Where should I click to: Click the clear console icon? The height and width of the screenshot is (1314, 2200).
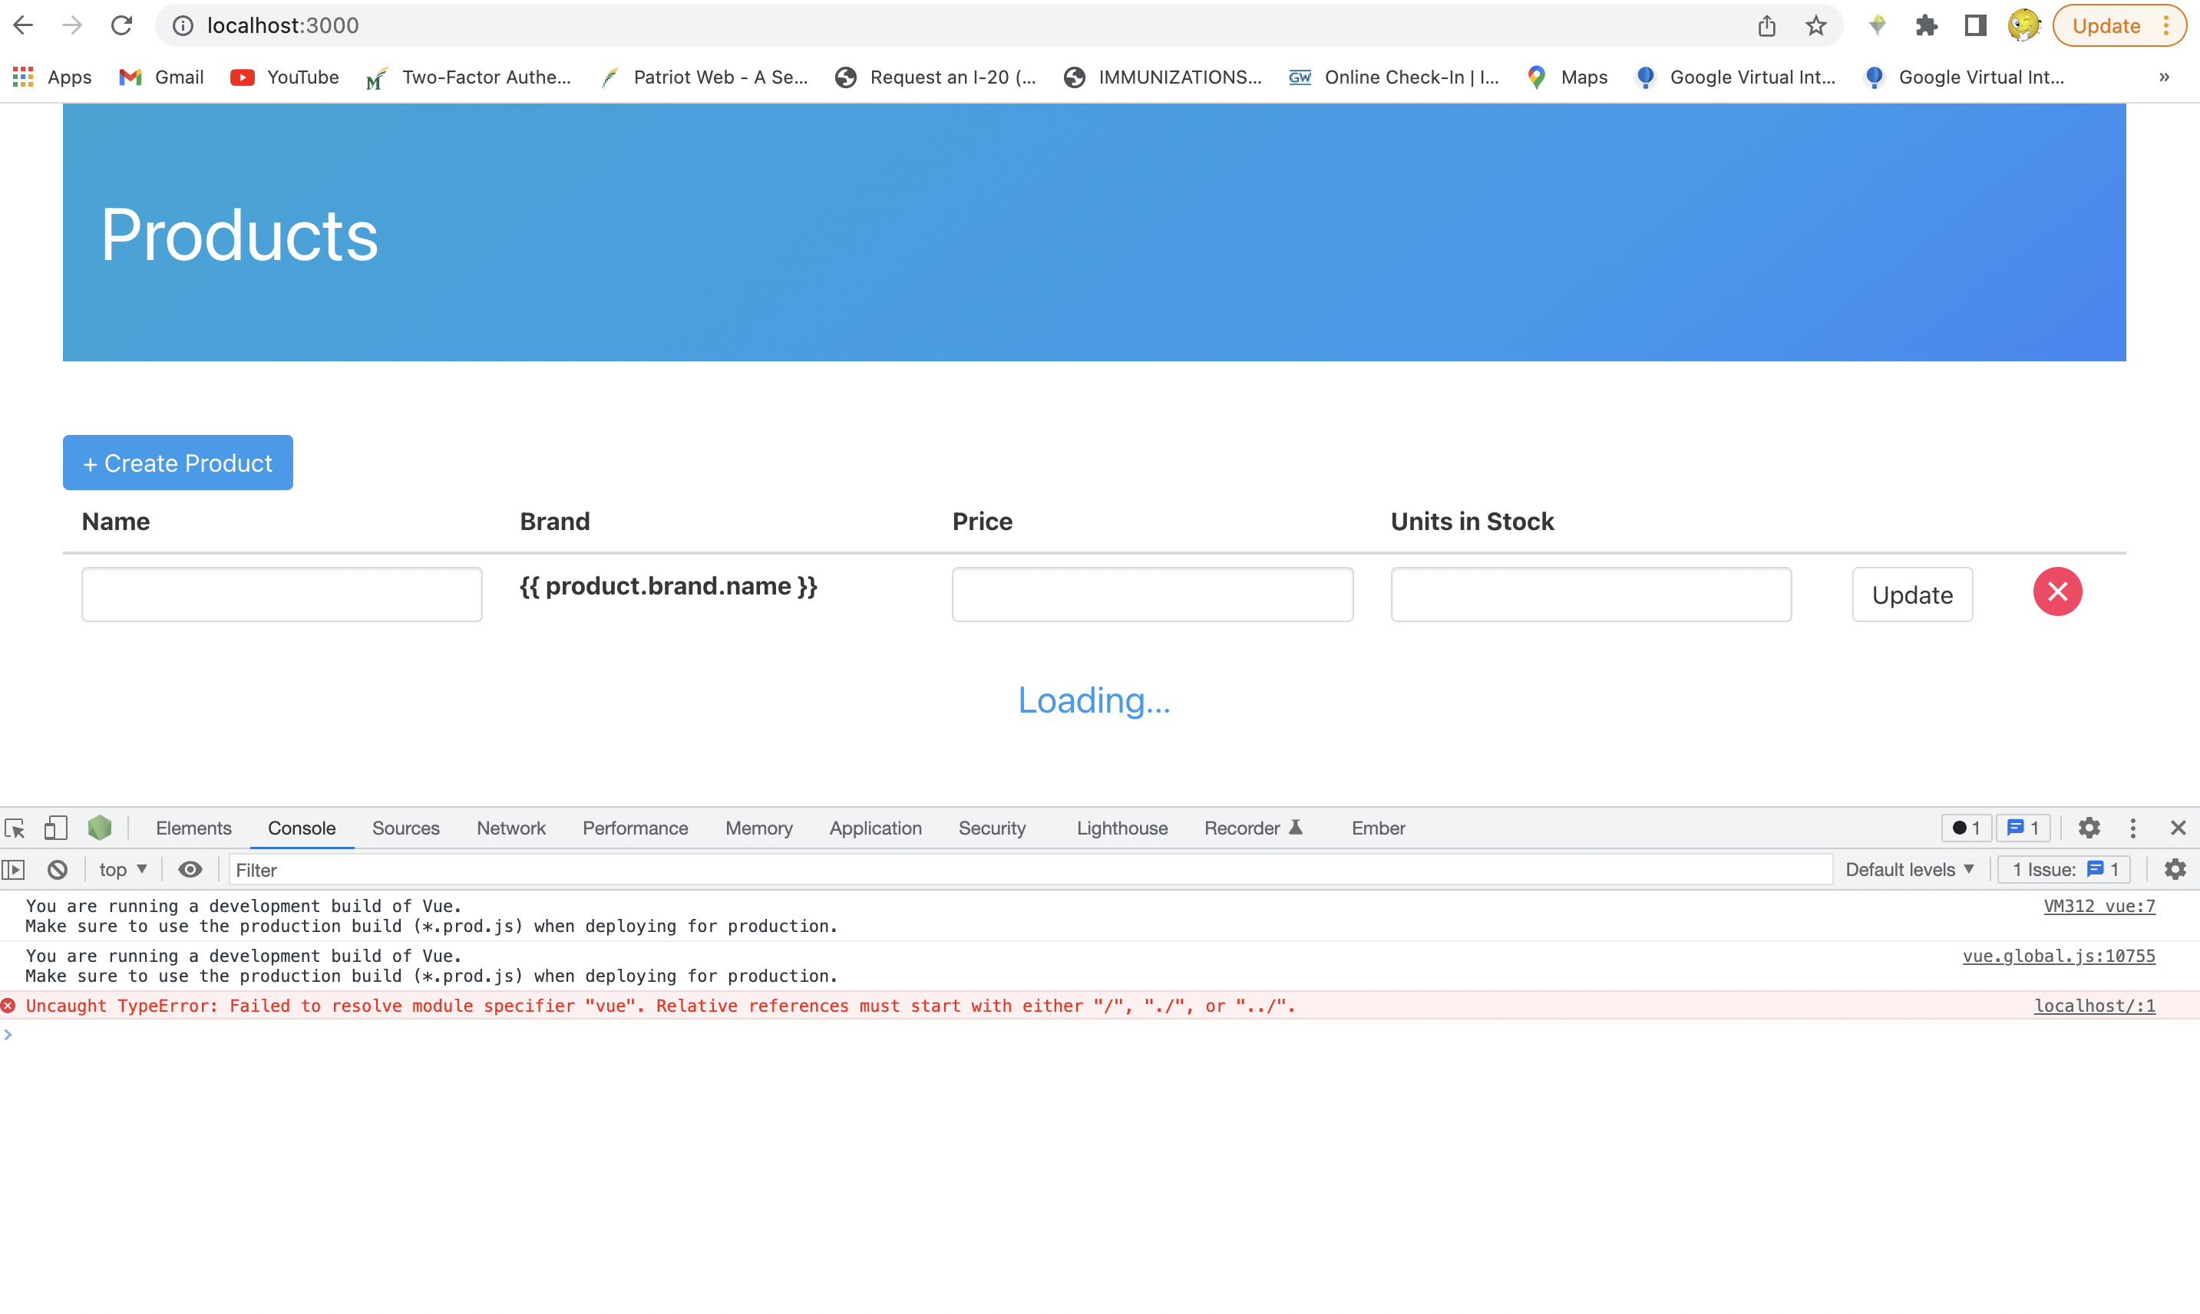(58, 870)
